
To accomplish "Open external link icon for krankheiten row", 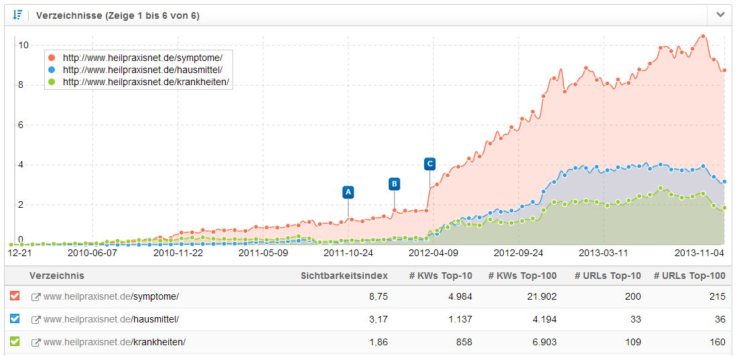I will tap(36, 342).
